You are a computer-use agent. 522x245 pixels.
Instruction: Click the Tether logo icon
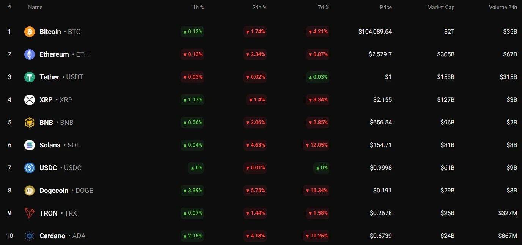(x=30, y=77)
